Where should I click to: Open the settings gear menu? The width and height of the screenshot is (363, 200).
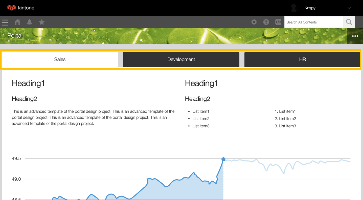(254, 22)
